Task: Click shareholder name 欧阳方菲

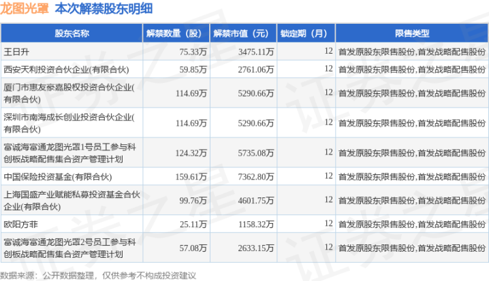Action: point(20,224)
